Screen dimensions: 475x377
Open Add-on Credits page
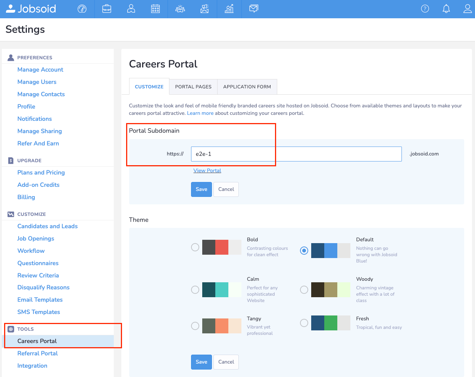tap(38, 185)
